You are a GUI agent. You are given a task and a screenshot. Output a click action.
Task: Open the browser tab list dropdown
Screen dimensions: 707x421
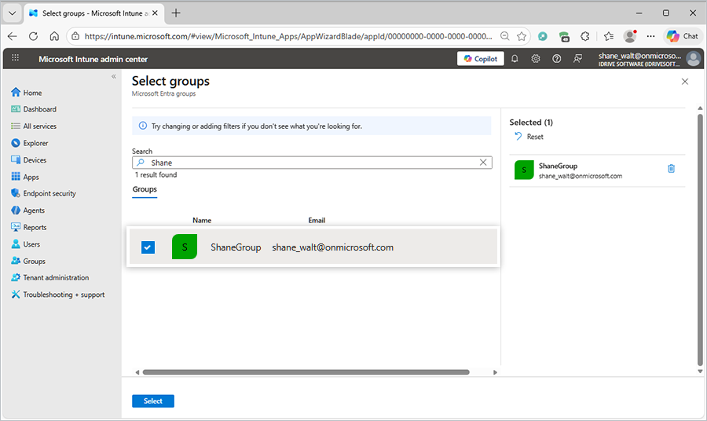point(12,13)
